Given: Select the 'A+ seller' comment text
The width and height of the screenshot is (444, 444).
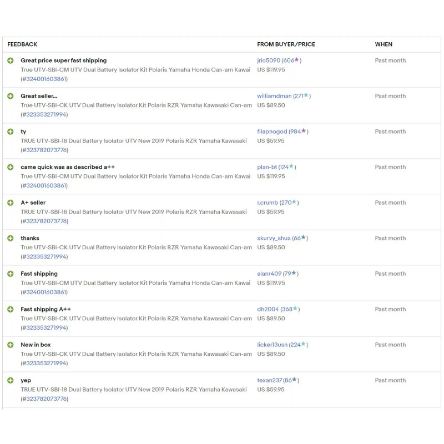Looking at the screenshot, I should point(33,203).
